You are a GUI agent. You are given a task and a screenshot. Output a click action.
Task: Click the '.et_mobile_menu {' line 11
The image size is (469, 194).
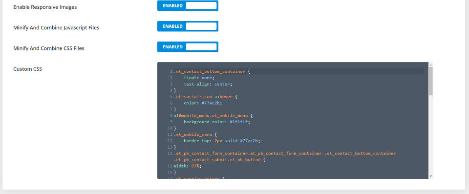tap(195, 134)
